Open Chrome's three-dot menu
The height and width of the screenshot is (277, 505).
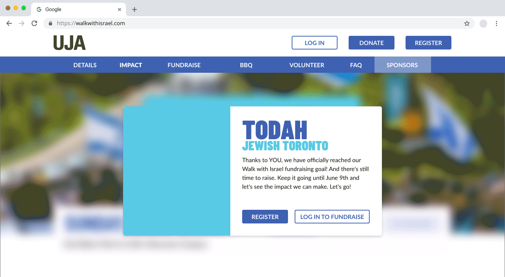(496, 23)
